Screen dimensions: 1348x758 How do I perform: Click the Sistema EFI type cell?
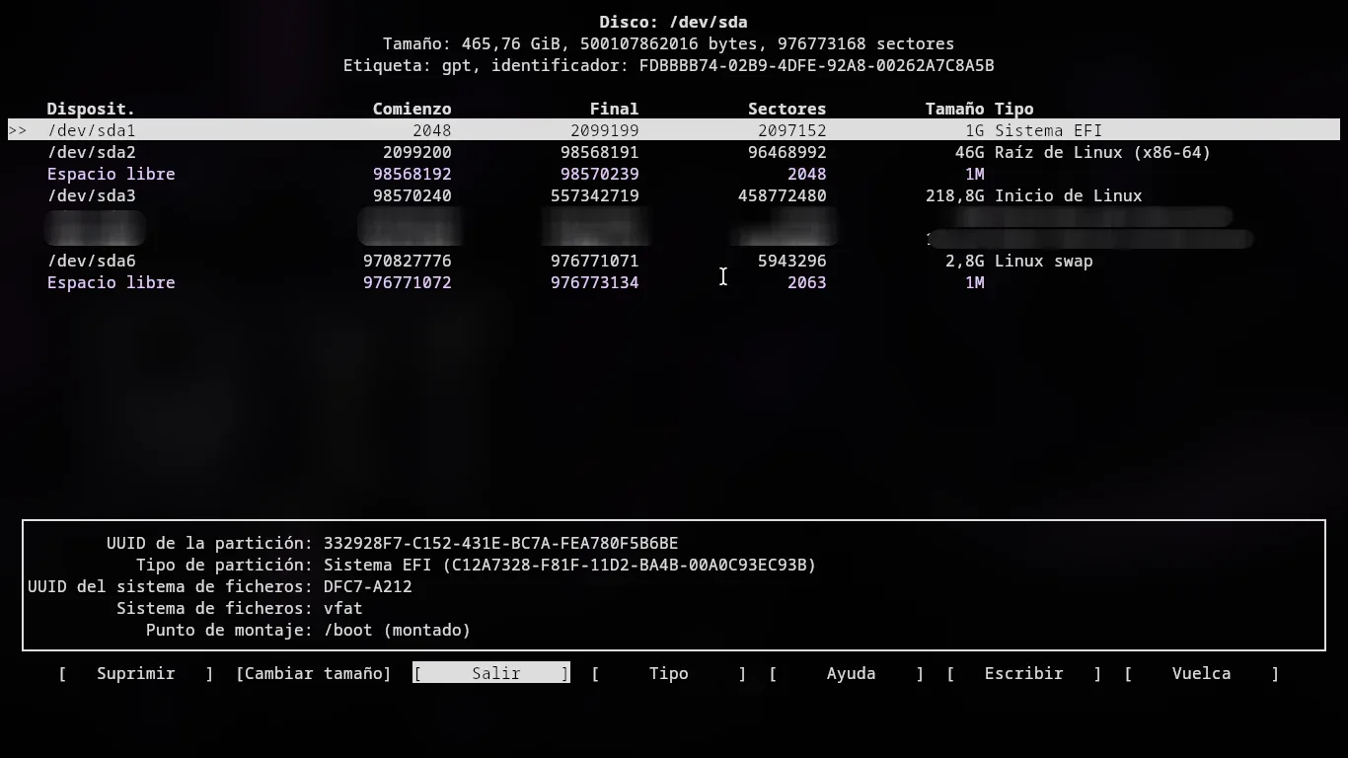pos(1048,130)
